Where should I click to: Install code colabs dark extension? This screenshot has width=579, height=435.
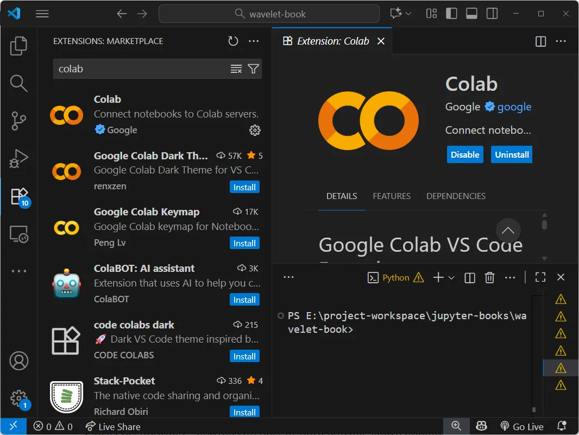point(244,356)
